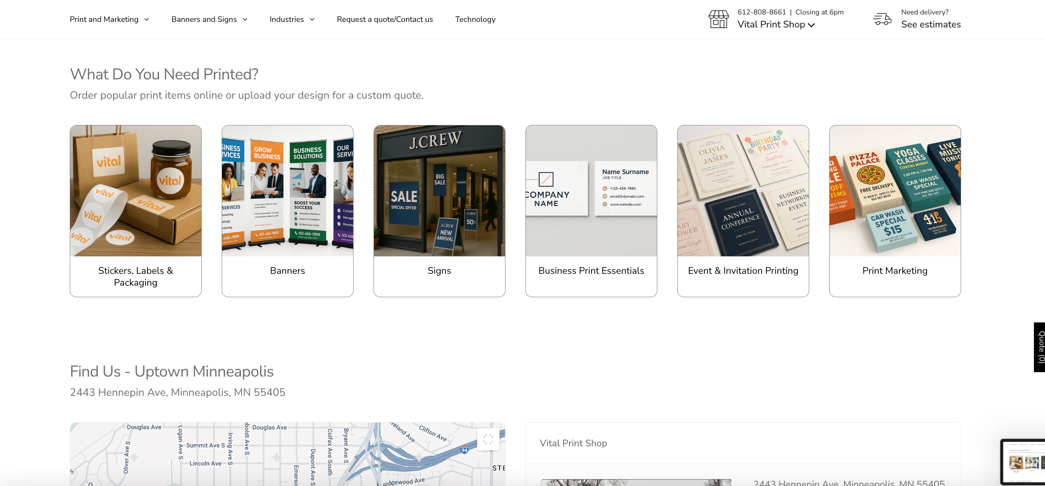Click the I-94 highway marker on map
The image size is (1045, 486).
point(465,450)
